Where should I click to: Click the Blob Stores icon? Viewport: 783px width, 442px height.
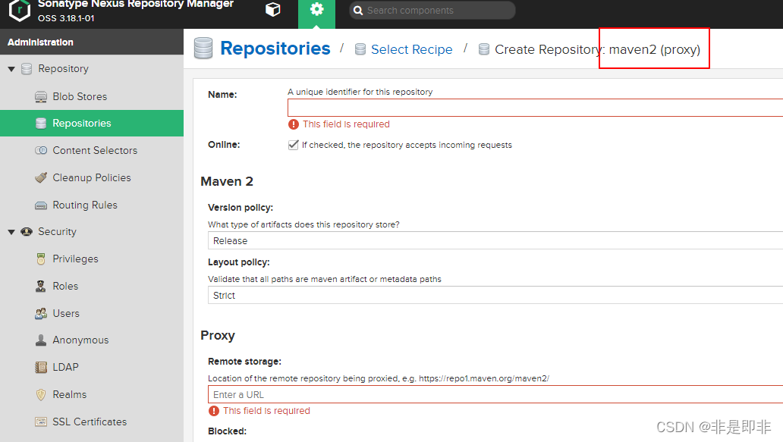coord(41,97)
